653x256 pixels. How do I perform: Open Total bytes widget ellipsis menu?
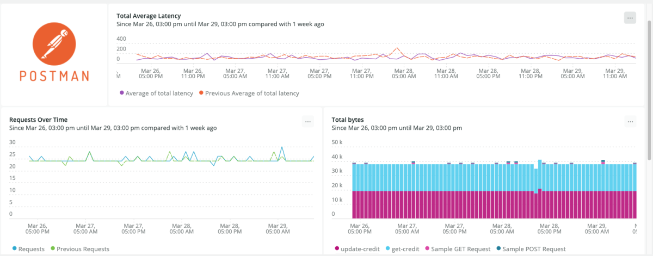click(x=630, y=122)
